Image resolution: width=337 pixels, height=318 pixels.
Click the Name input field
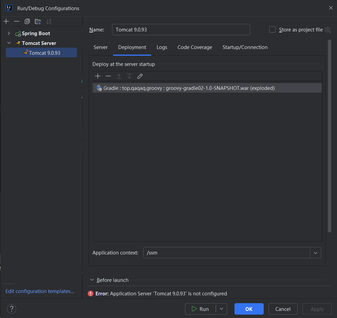181,30
